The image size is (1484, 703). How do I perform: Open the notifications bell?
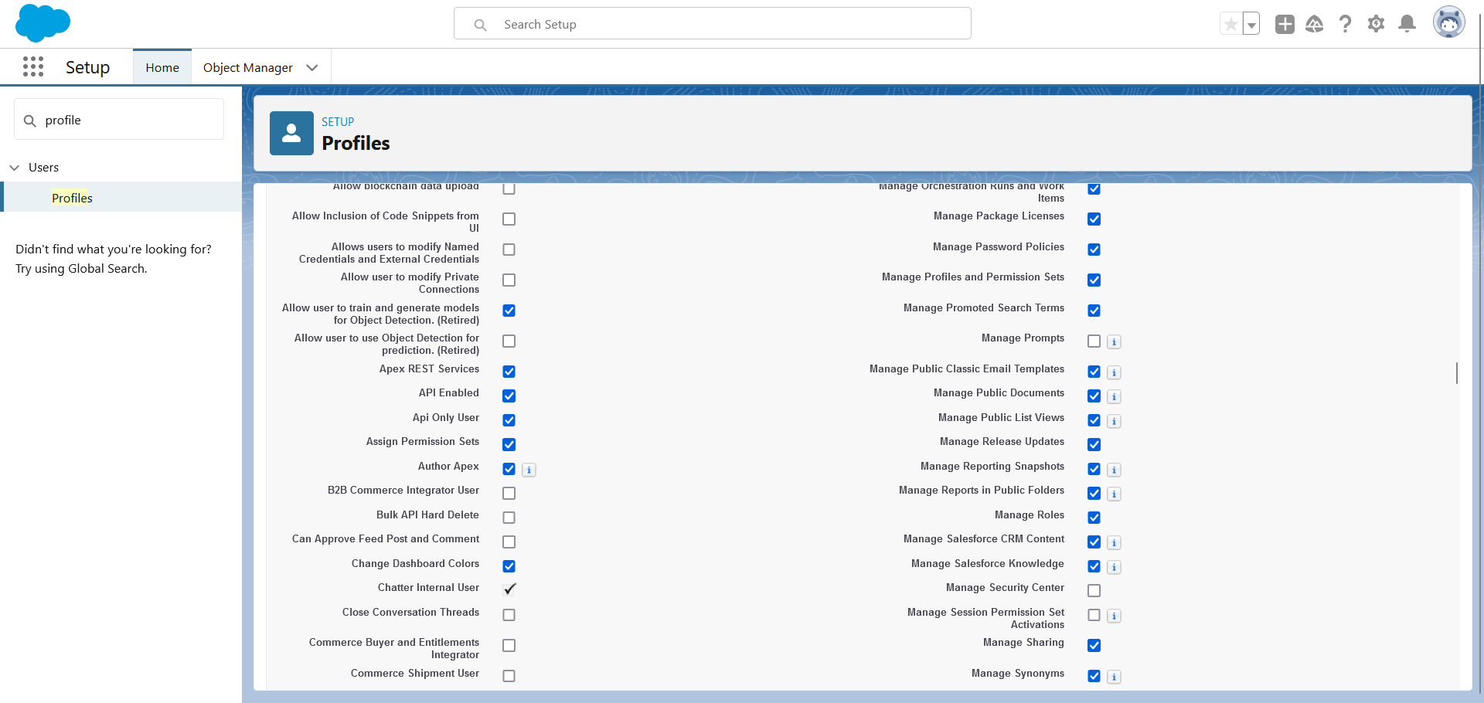[1407, 24]
